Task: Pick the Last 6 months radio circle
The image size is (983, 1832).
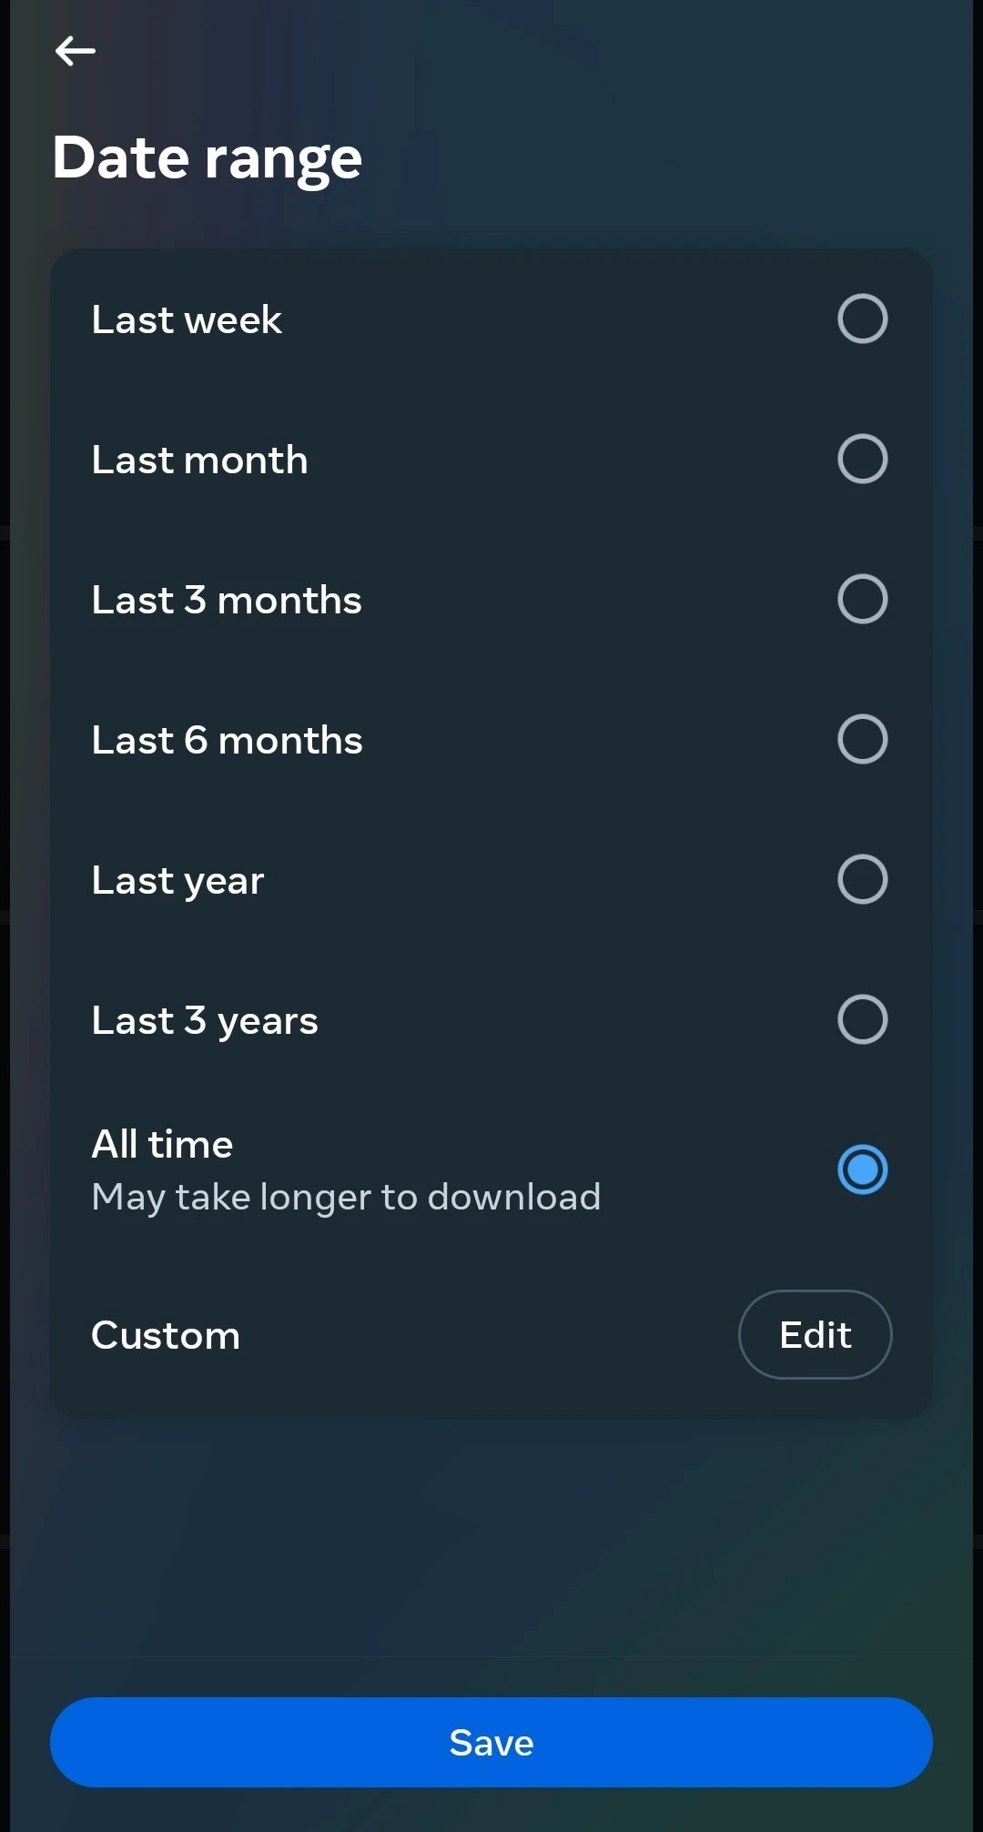Action: pyautogui.click(x=862, y=739)
